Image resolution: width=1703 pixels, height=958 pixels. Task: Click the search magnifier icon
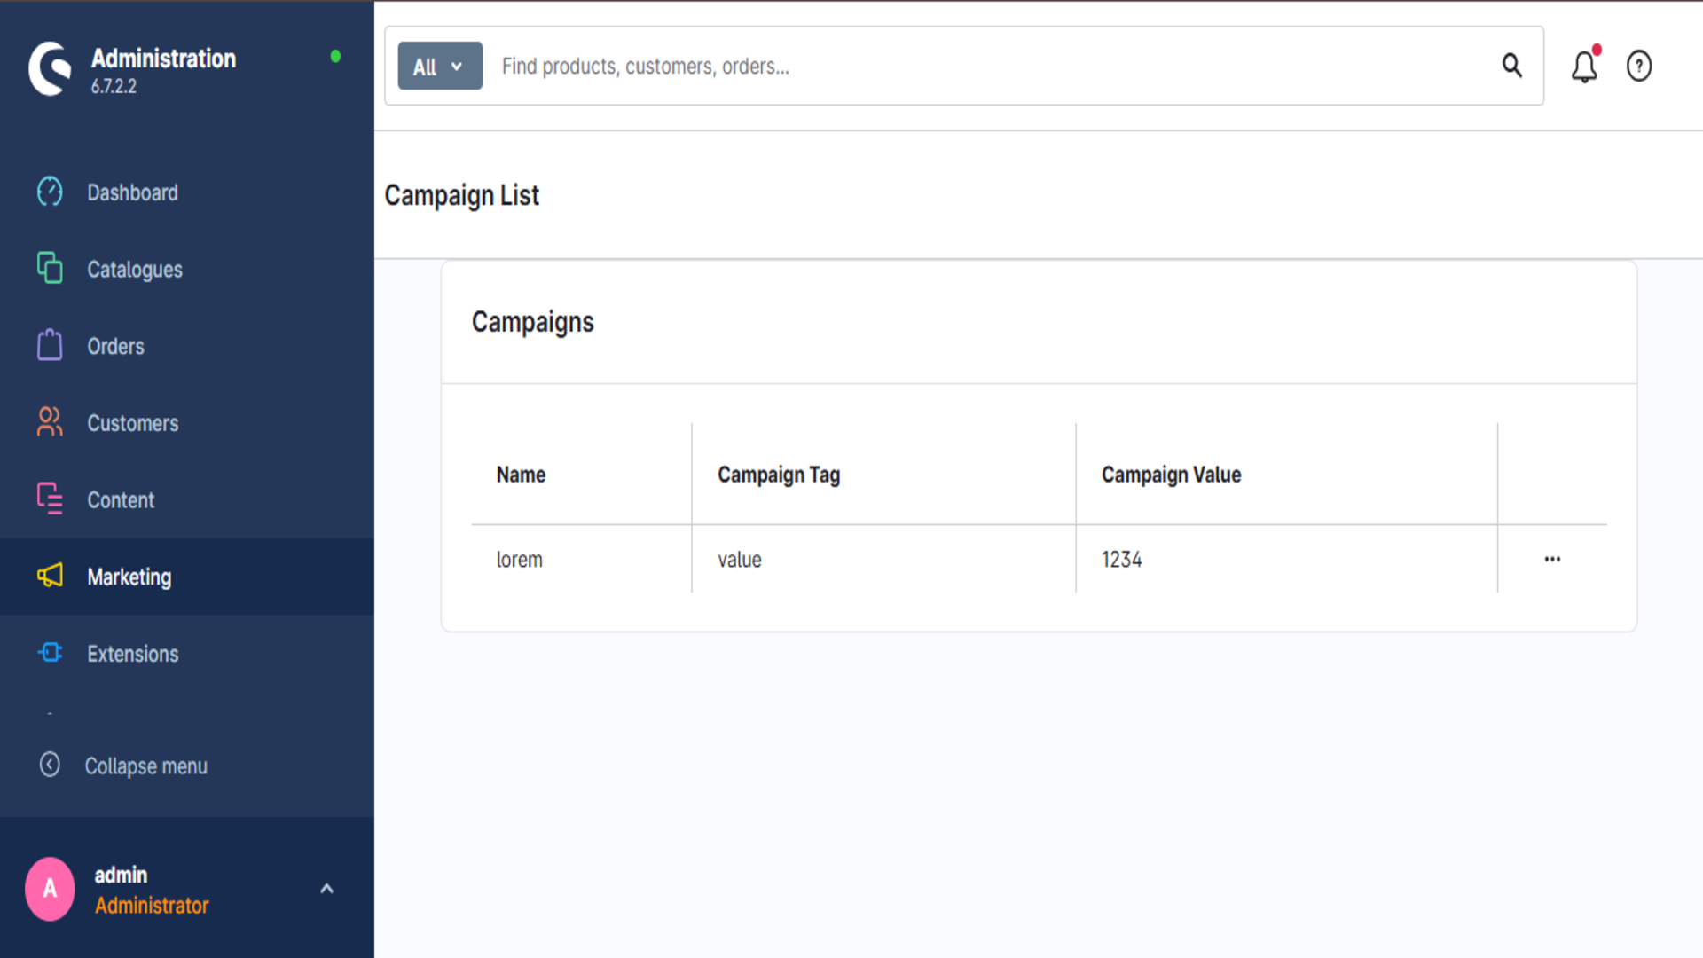click(x=1511, y=66)
